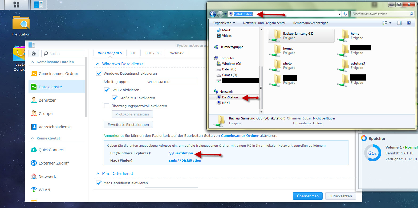
Task: Switch to the Win/Mac/NFS tab
Action: click(110, 53)
